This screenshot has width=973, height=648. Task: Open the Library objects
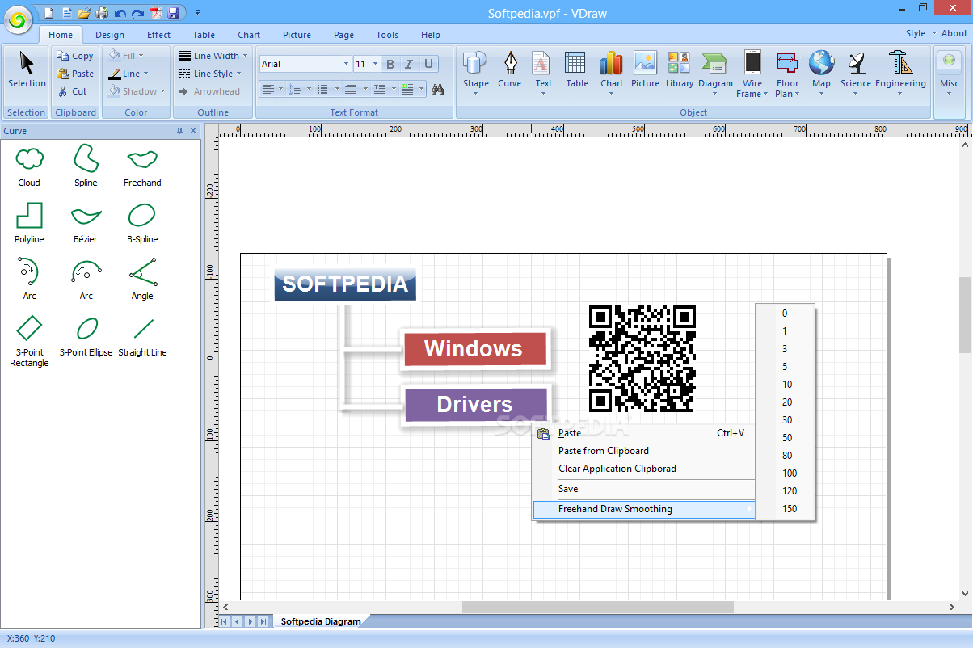[680, 70]
